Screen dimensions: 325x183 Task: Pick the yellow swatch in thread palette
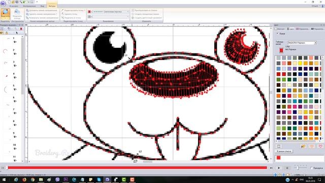click(x=300, y=63)
